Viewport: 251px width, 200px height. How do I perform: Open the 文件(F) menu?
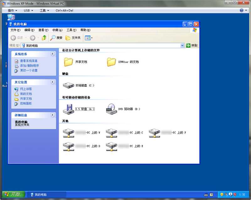coord(15,30)
